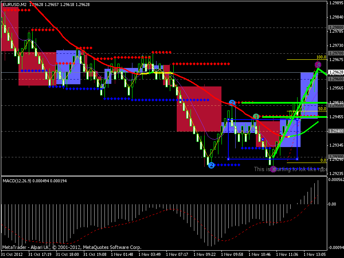344x258 pixels.
Task: Click the MetaTrader Alpari UK copyright text
Action: (x=72, y=247)
